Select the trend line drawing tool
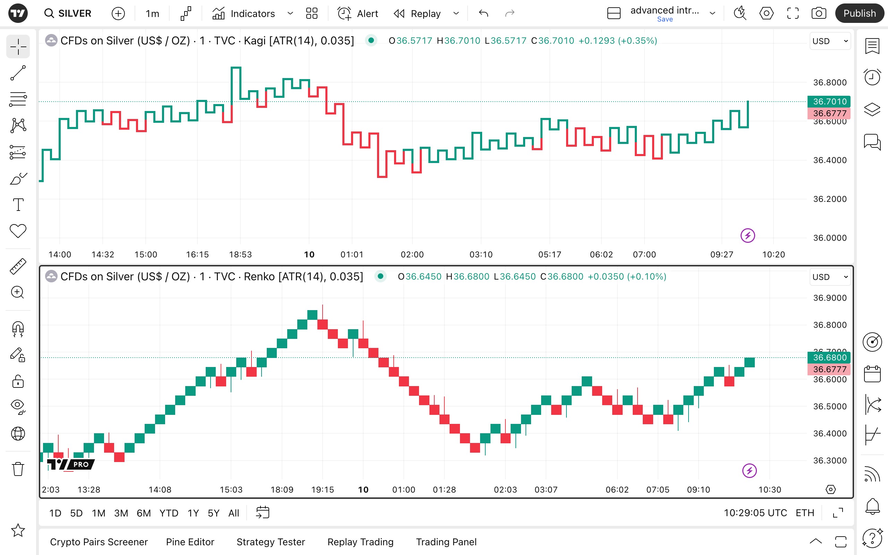The image size is (888, 555). pos(18,73)
